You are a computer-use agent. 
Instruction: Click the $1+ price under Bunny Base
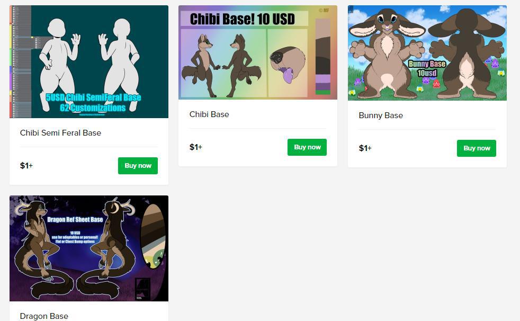pos(365,148)
